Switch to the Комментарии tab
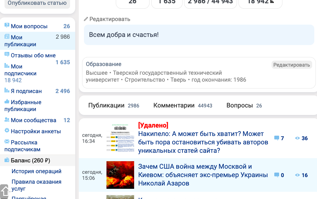 (183, 105)
